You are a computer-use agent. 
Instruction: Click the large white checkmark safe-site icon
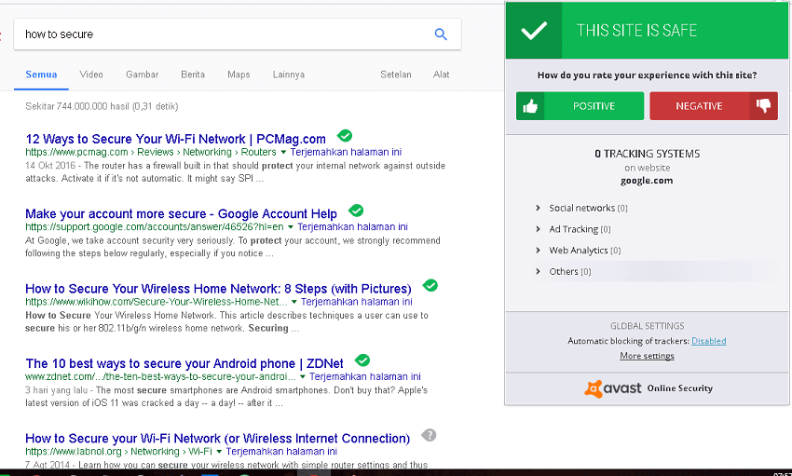[534, 31]
